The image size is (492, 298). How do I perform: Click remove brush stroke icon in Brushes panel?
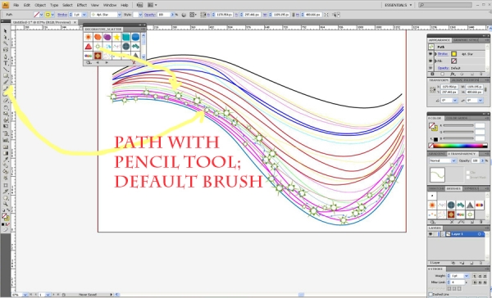point(452,222)
